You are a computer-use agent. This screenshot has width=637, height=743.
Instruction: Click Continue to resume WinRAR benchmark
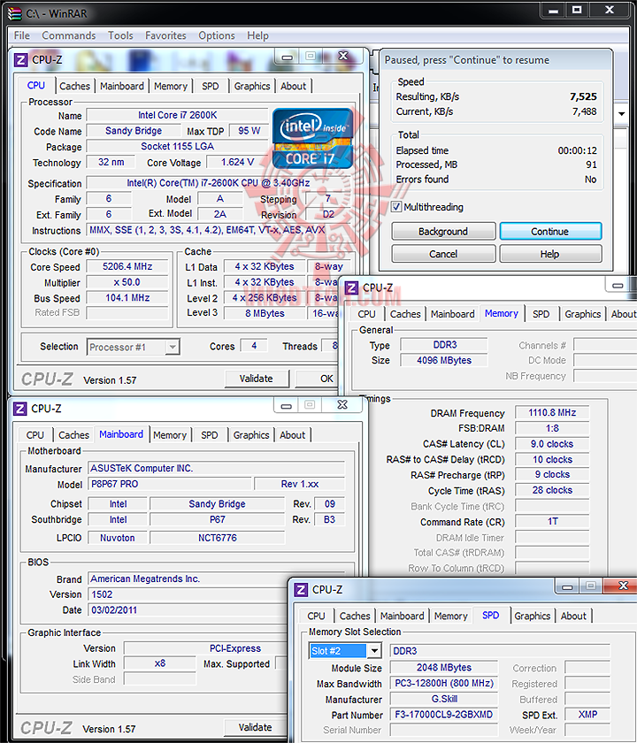point(550,231)
